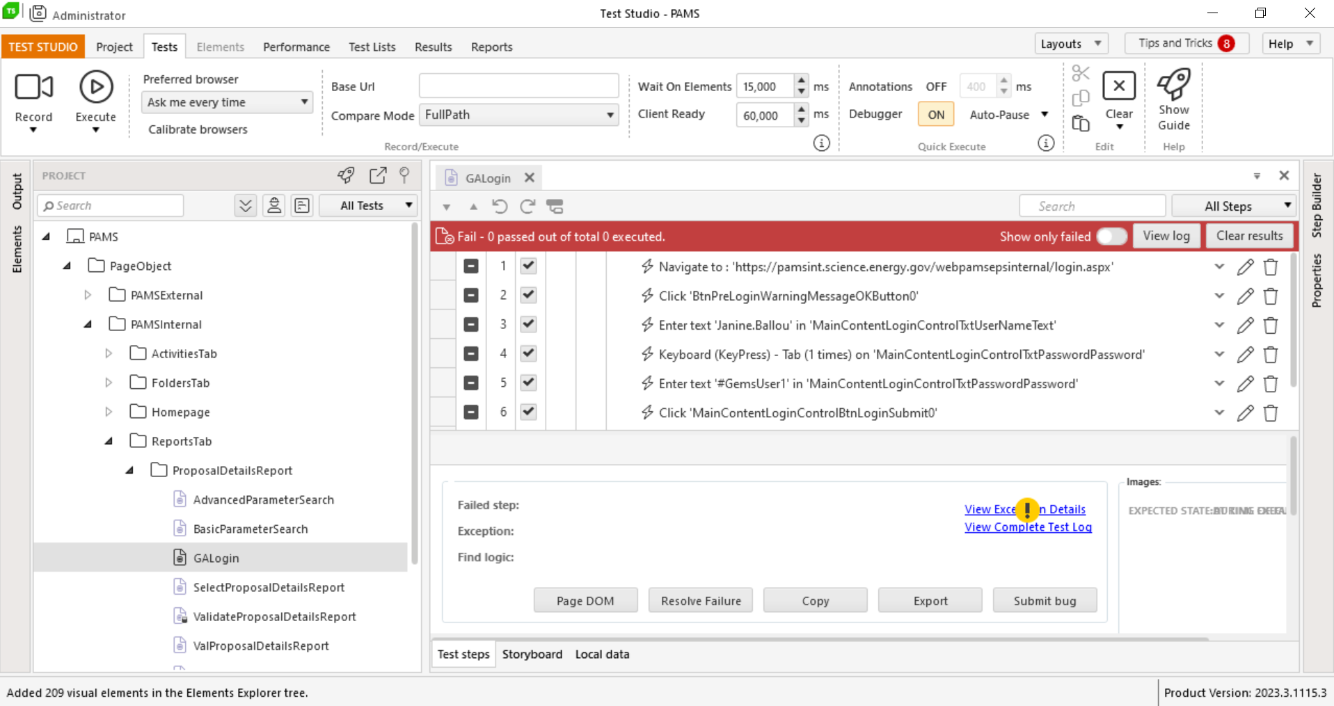Click the undo arrow in test toolbar
1334x706 pixels.
(x=500, y=207)
